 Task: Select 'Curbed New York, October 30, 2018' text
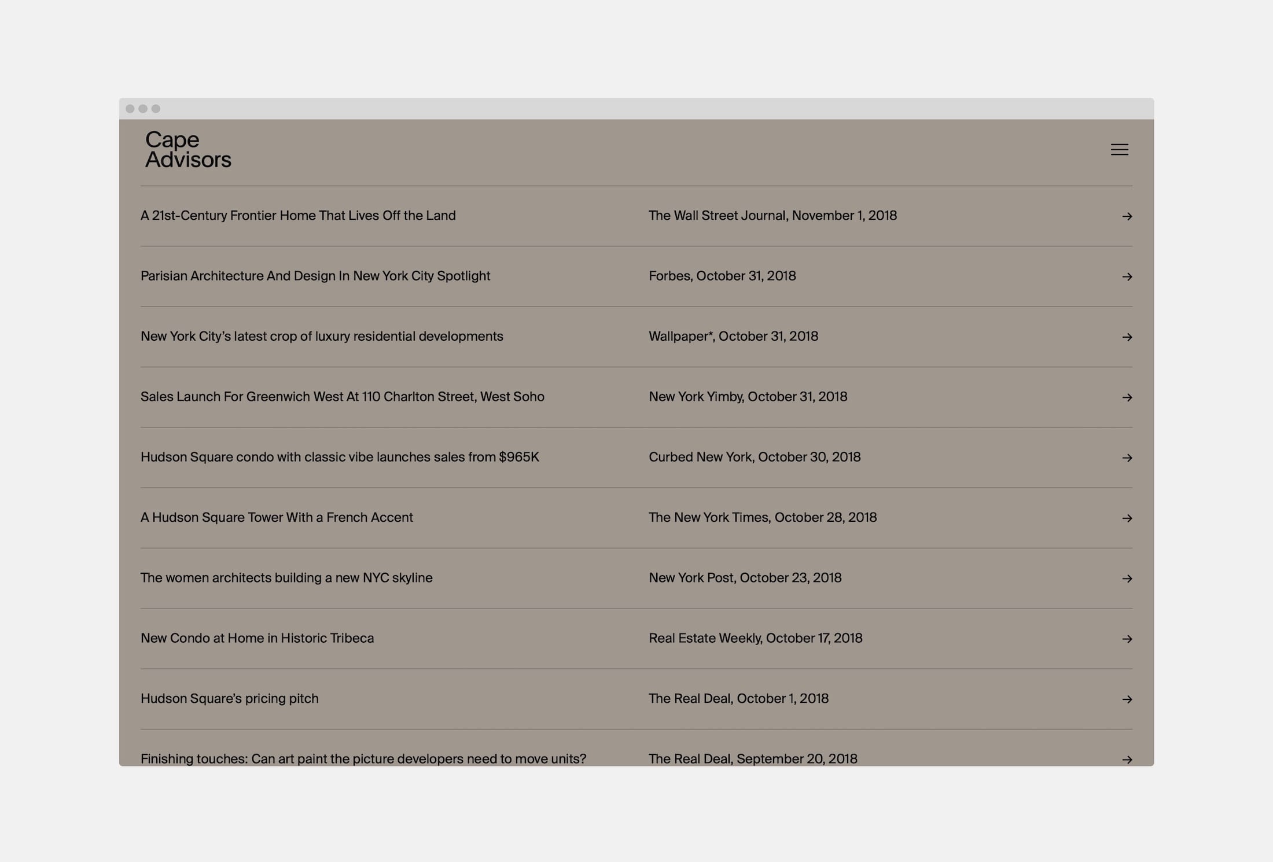(755, 457)
